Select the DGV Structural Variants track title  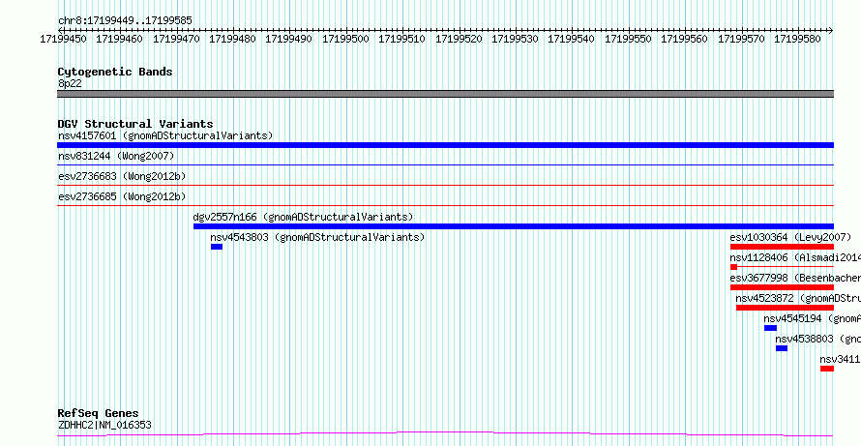pyautogui.click(x=135, y=124)
